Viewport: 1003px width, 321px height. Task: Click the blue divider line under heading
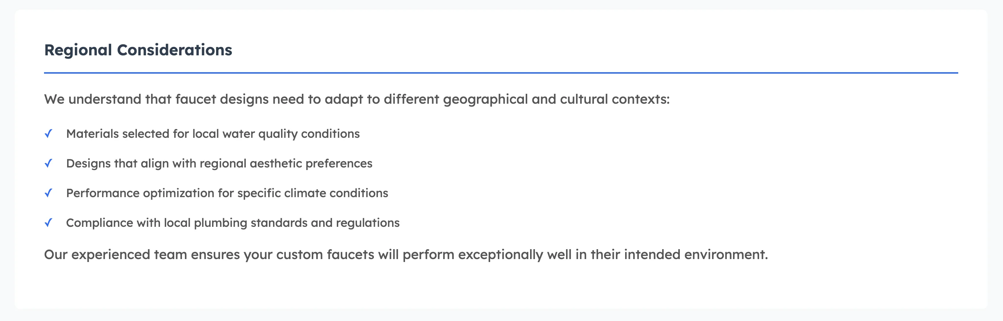click(x=501, y=73)
